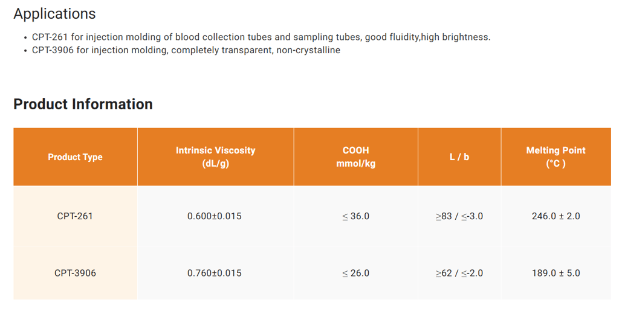Click the 0.600±0.015 viscosity value
Screen dimensions: 619x314
click(215, 216)
